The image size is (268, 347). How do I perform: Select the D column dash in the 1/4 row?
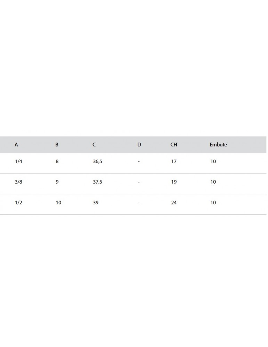click(x=139, y=161)
